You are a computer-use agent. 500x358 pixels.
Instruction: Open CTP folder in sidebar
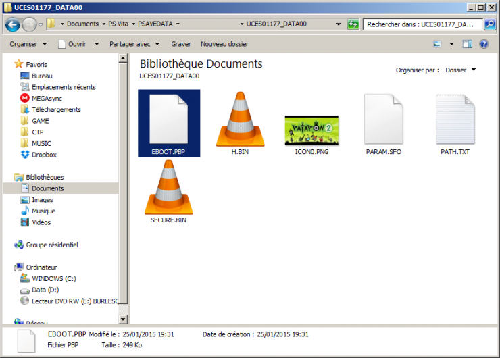click(32, 132)
